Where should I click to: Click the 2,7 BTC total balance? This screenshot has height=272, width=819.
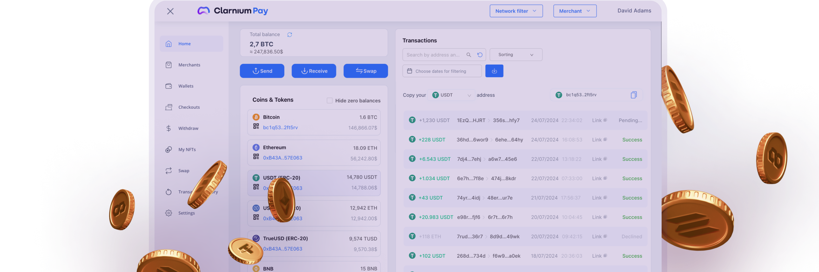click(261, 44)
